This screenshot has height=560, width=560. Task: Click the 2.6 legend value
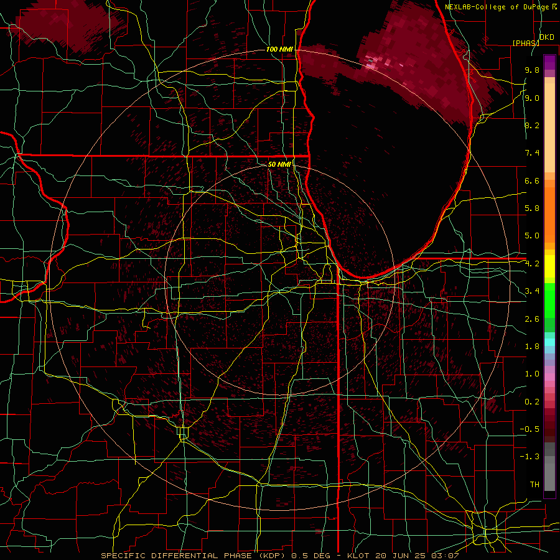[x=532, y=319]
